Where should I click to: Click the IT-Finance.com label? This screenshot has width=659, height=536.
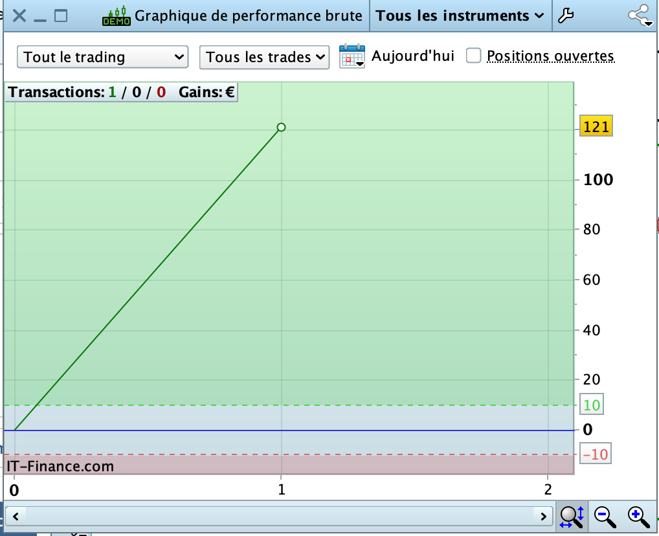point(60,466)
